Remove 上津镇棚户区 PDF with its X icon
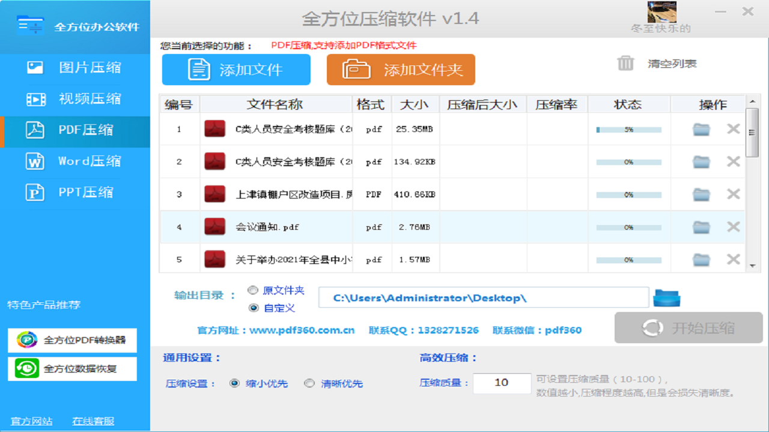The image size is (769, 432). [x=733, y=194]
